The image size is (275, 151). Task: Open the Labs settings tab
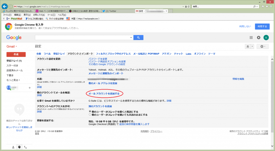[189, 54]
